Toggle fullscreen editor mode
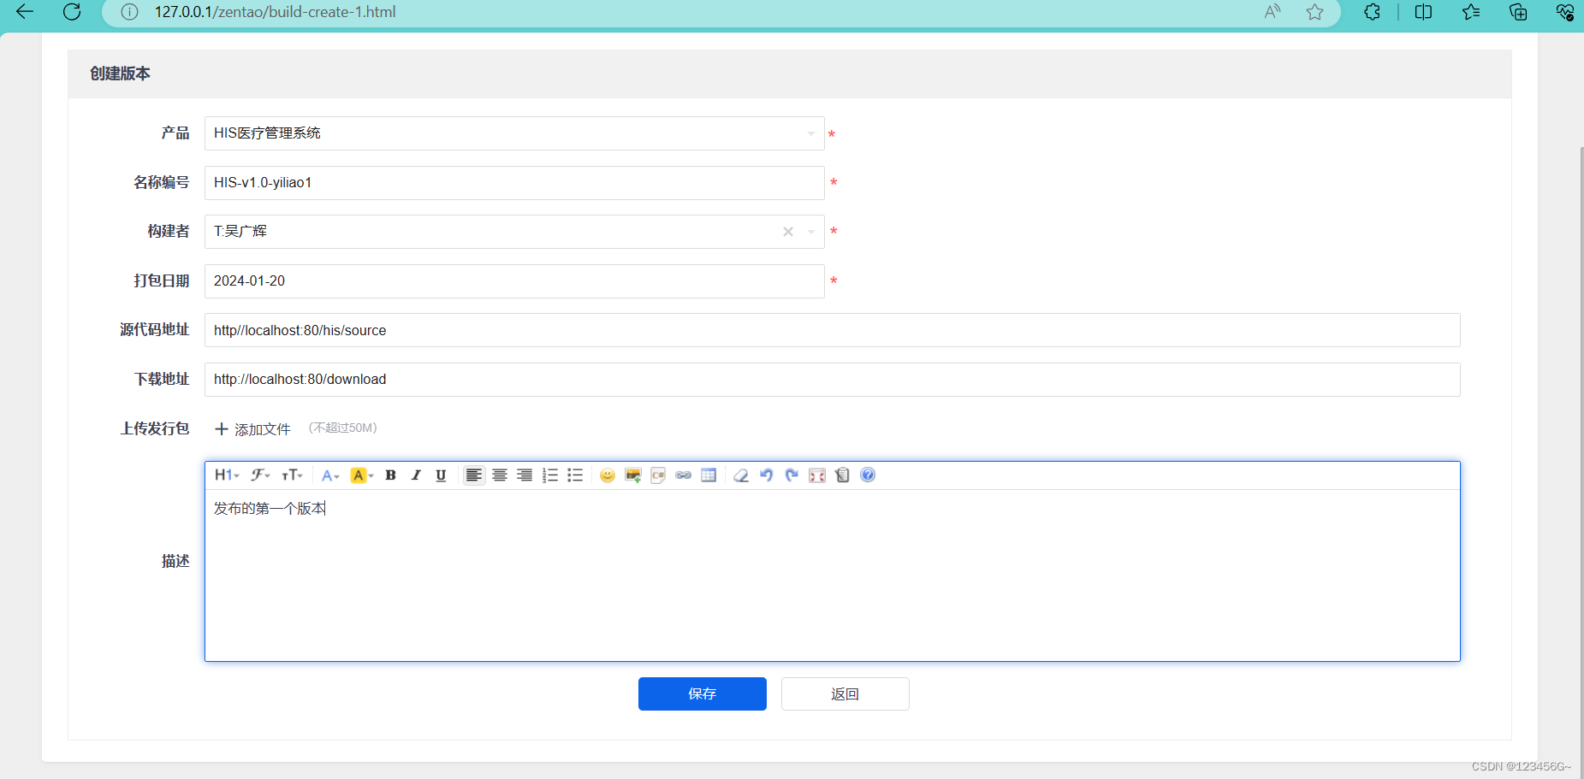 tap(817, 475)
